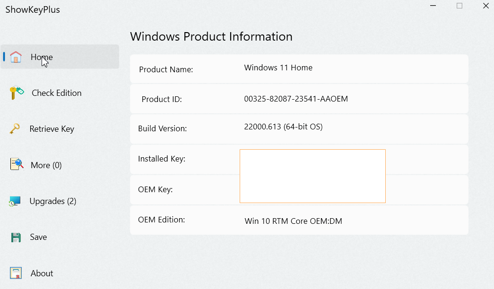
Task: Click the Check Edition key-and-tag icon
Action: coord(17,93)
